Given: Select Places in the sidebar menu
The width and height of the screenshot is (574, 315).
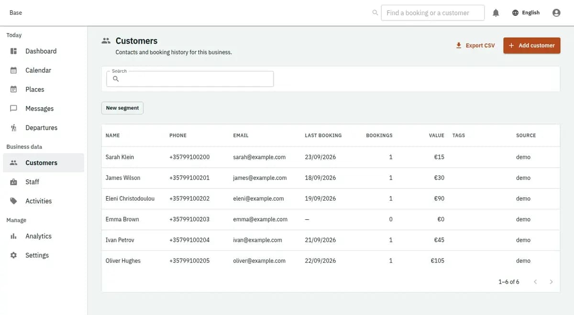Looking at the screenshot, I should click(44, 90).
